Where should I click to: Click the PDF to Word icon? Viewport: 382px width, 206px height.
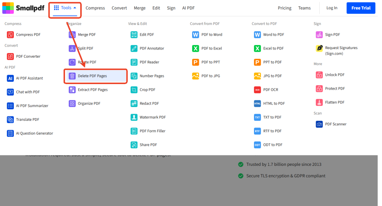[195, 35]
